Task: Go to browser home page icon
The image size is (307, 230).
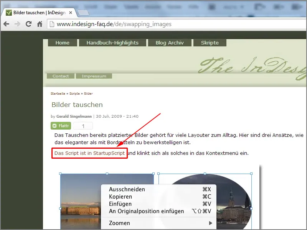Action: point(40,24)
